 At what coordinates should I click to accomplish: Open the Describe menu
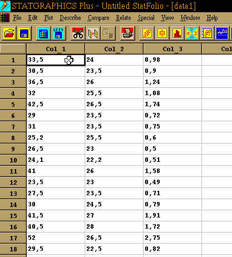pyautogui.click(x=70, y=18)
